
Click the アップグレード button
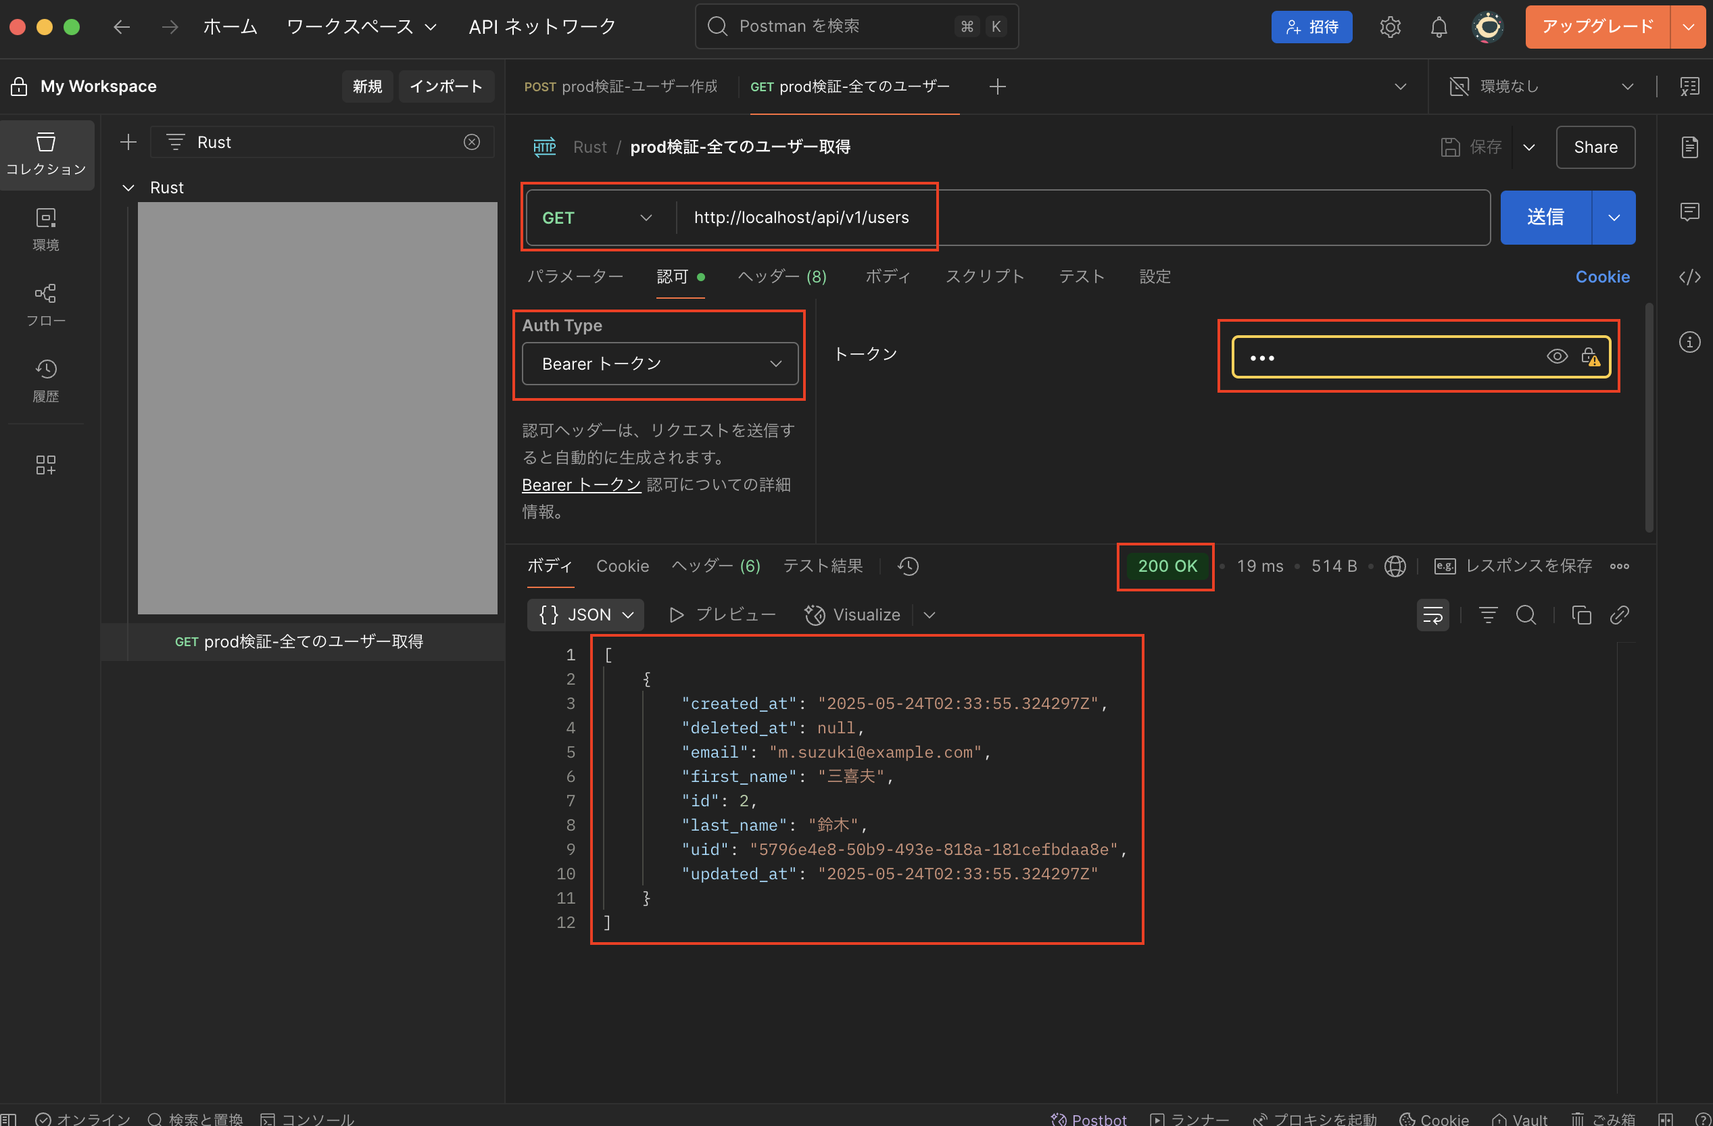tap(1597, 26)
